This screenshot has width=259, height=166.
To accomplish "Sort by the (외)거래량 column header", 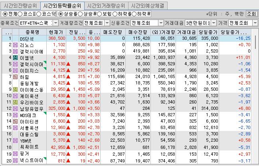I will [163, 32].
